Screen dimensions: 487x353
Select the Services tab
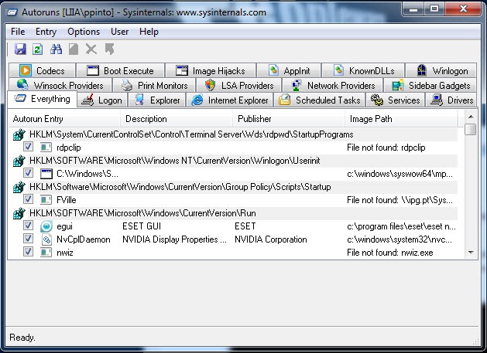[396, 100]
